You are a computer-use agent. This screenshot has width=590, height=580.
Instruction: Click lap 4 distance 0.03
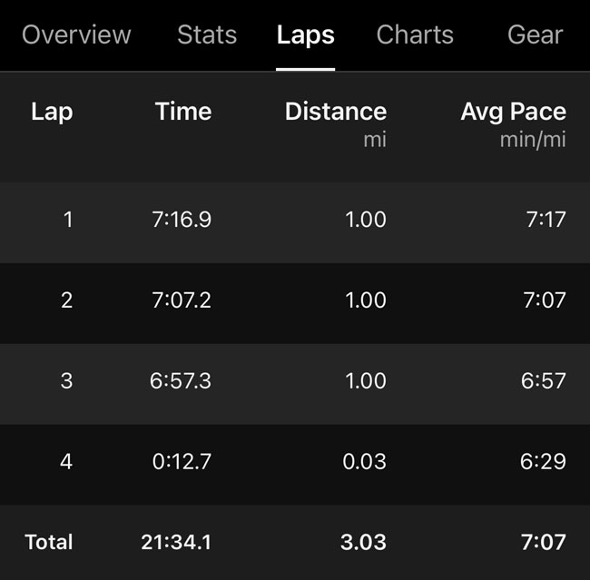pyautogui.click(x=364, y=461)
